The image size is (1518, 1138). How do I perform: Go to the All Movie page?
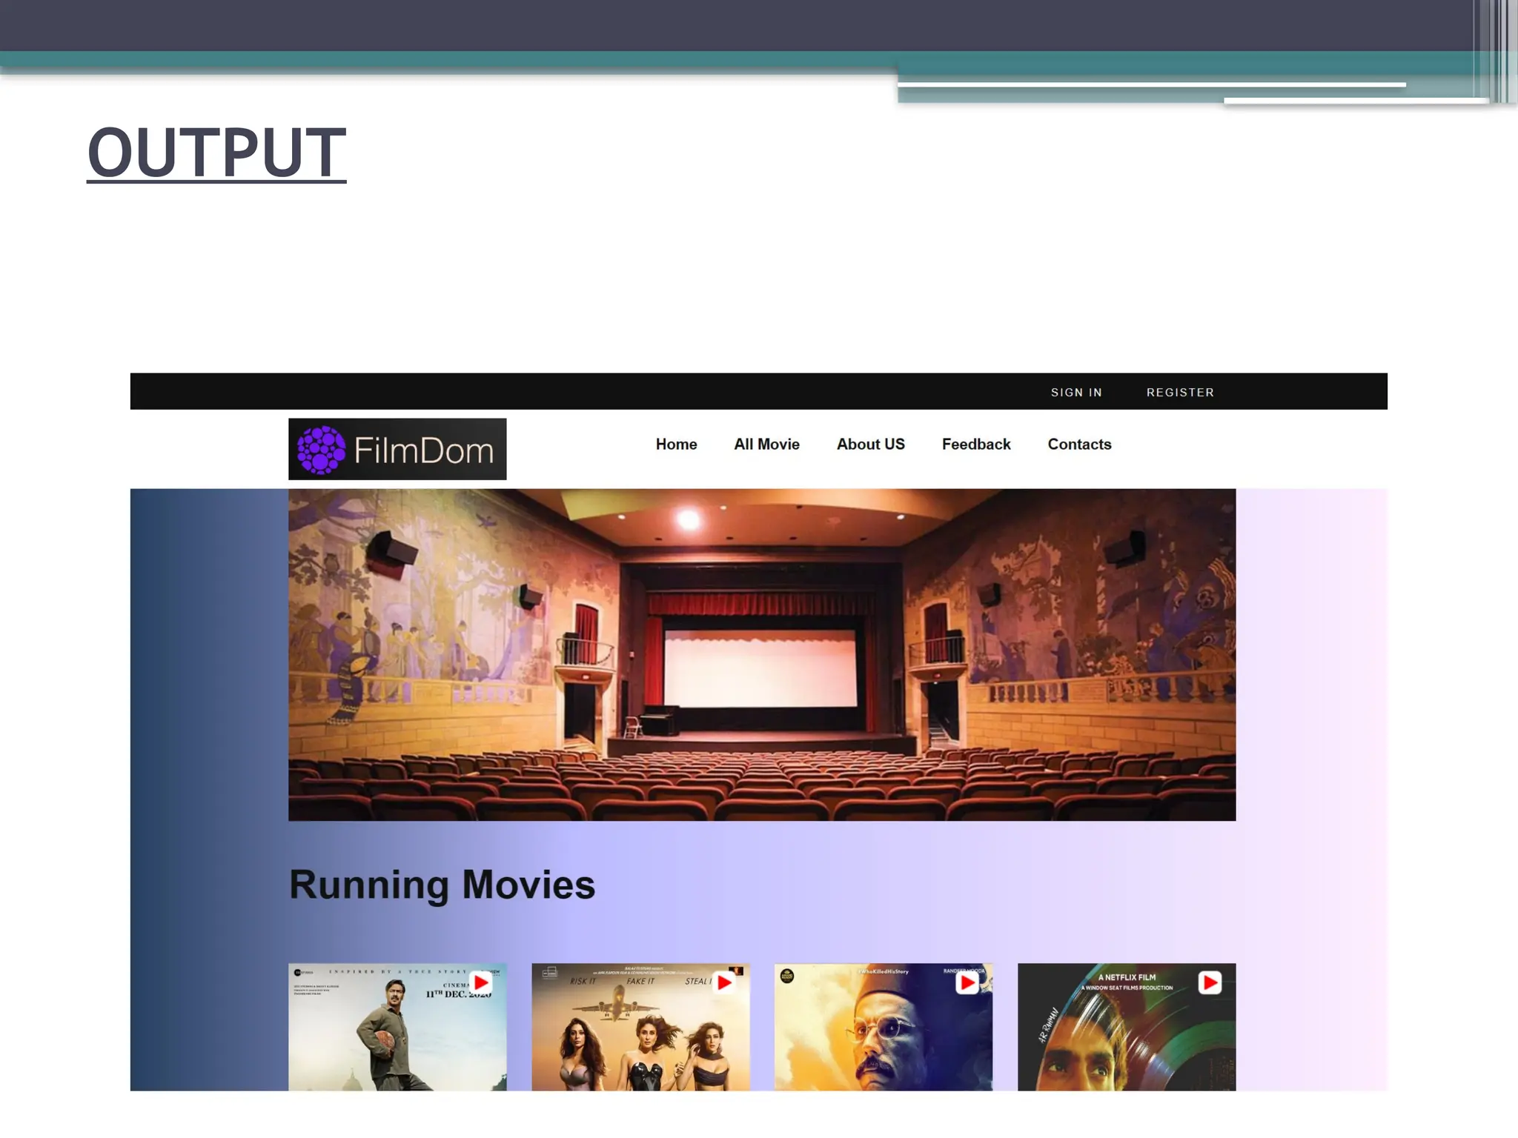tap(766, 445)
